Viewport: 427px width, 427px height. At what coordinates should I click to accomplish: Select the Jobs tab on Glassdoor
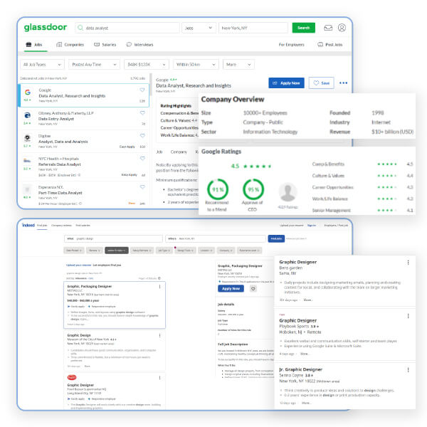coord(34,44)
